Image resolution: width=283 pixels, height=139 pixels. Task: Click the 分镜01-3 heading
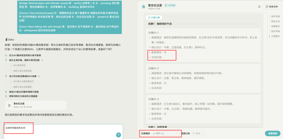pos(153,99)
